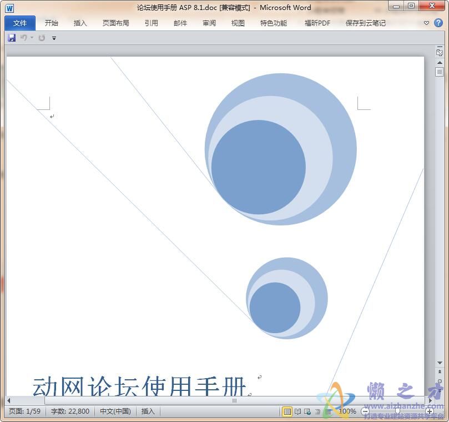Select Draft view in the status bar
Screen dimensions: 449x422
[327, 411]
